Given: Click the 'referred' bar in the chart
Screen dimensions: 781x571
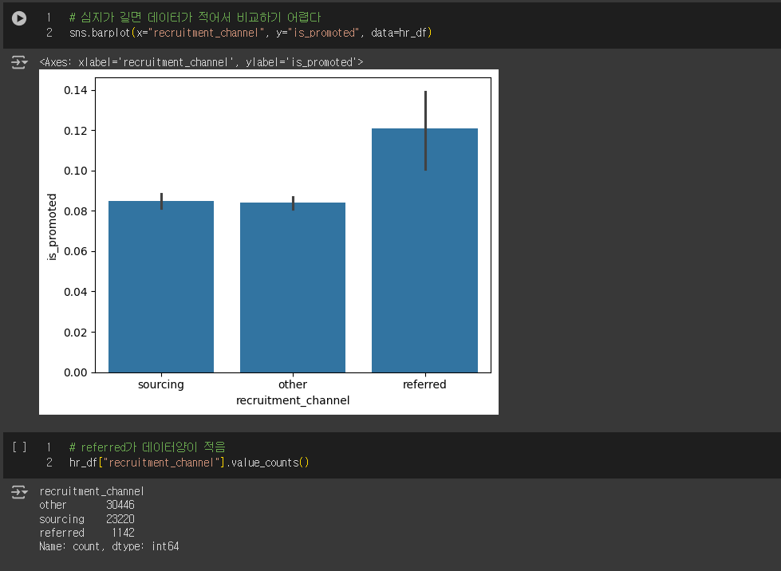Looking at the screenshot, I should click(x=425, y=250).
